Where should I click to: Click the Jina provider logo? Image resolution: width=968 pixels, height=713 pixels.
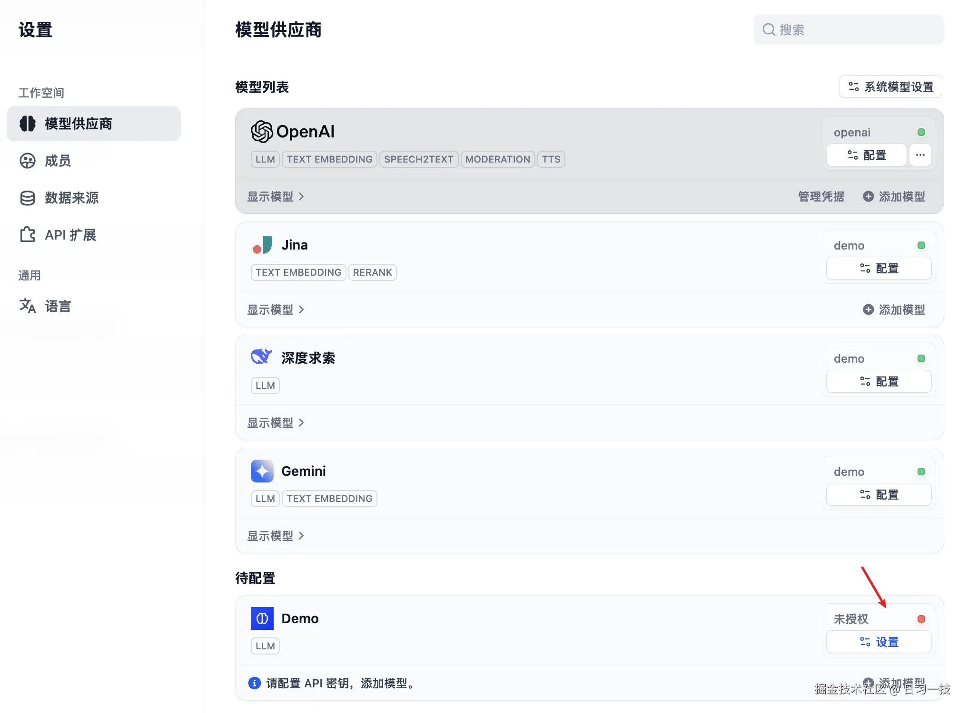point(262,245)
